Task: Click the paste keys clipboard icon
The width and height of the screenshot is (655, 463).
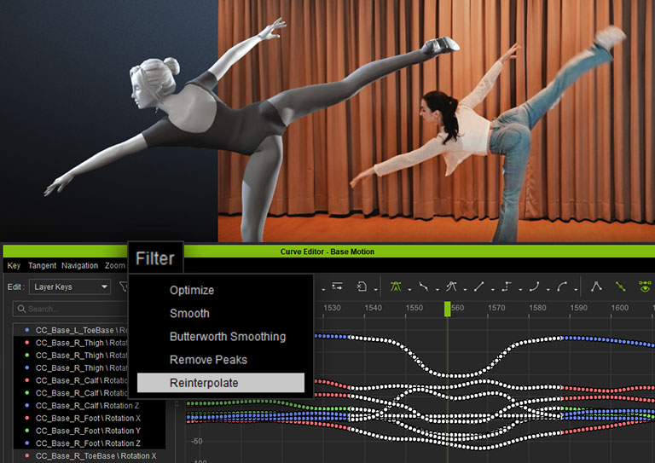Action: pos(362,286)
